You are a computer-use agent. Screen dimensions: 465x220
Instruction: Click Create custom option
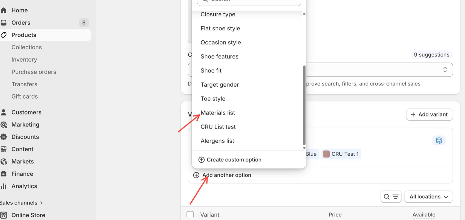point(234,160)
